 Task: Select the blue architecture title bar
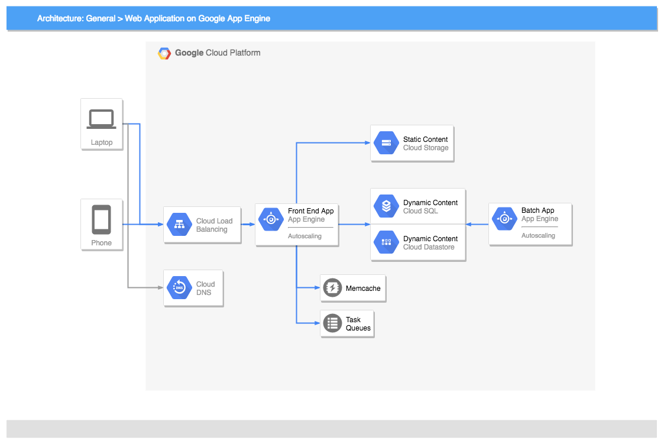pos(332,18)
